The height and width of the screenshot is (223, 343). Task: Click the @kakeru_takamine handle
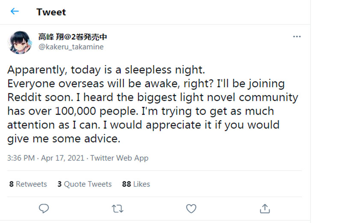[x=71, y=47]
